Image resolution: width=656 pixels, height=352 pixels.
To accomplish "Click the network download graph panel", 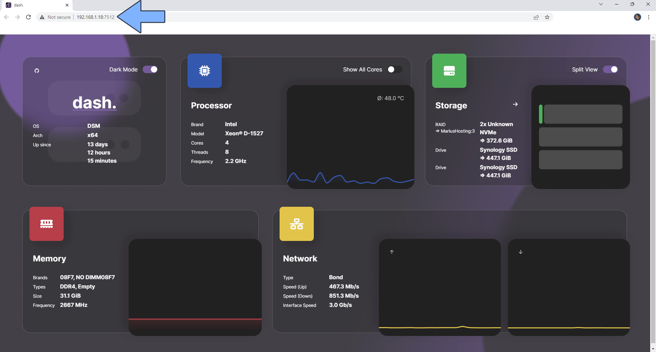I will (569, 287).
